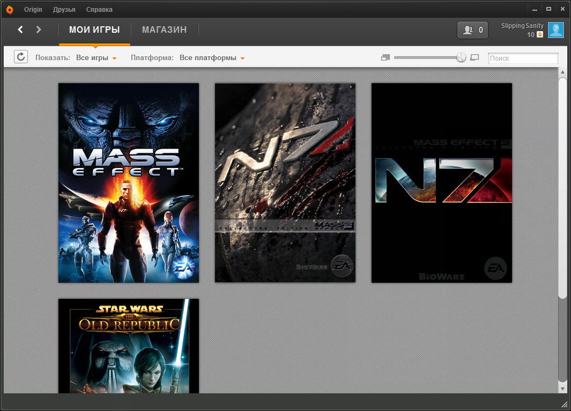This screenshot has width=571, height=411.
Task: Refresh the game library
Action: tap(21, 57)
